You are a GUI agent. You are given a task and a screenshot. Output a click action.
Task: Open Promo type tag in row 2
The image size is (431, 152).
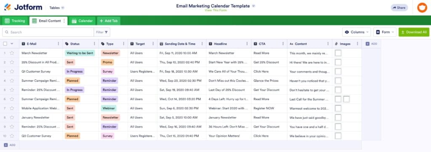click(107, 62)
